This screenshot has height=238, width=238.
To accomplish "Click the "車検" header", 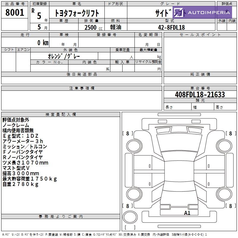I will pos(64,35).
